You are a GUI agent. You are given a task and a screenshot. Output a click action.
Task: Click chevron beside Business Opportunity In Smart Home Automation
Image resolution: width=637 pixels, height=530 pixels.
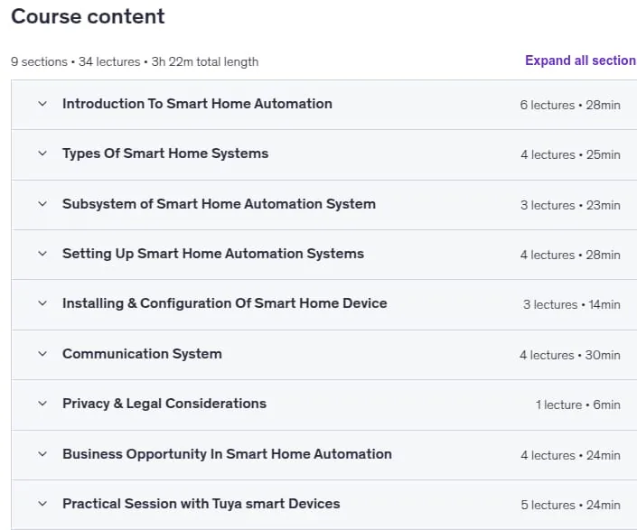pos(42,454)
